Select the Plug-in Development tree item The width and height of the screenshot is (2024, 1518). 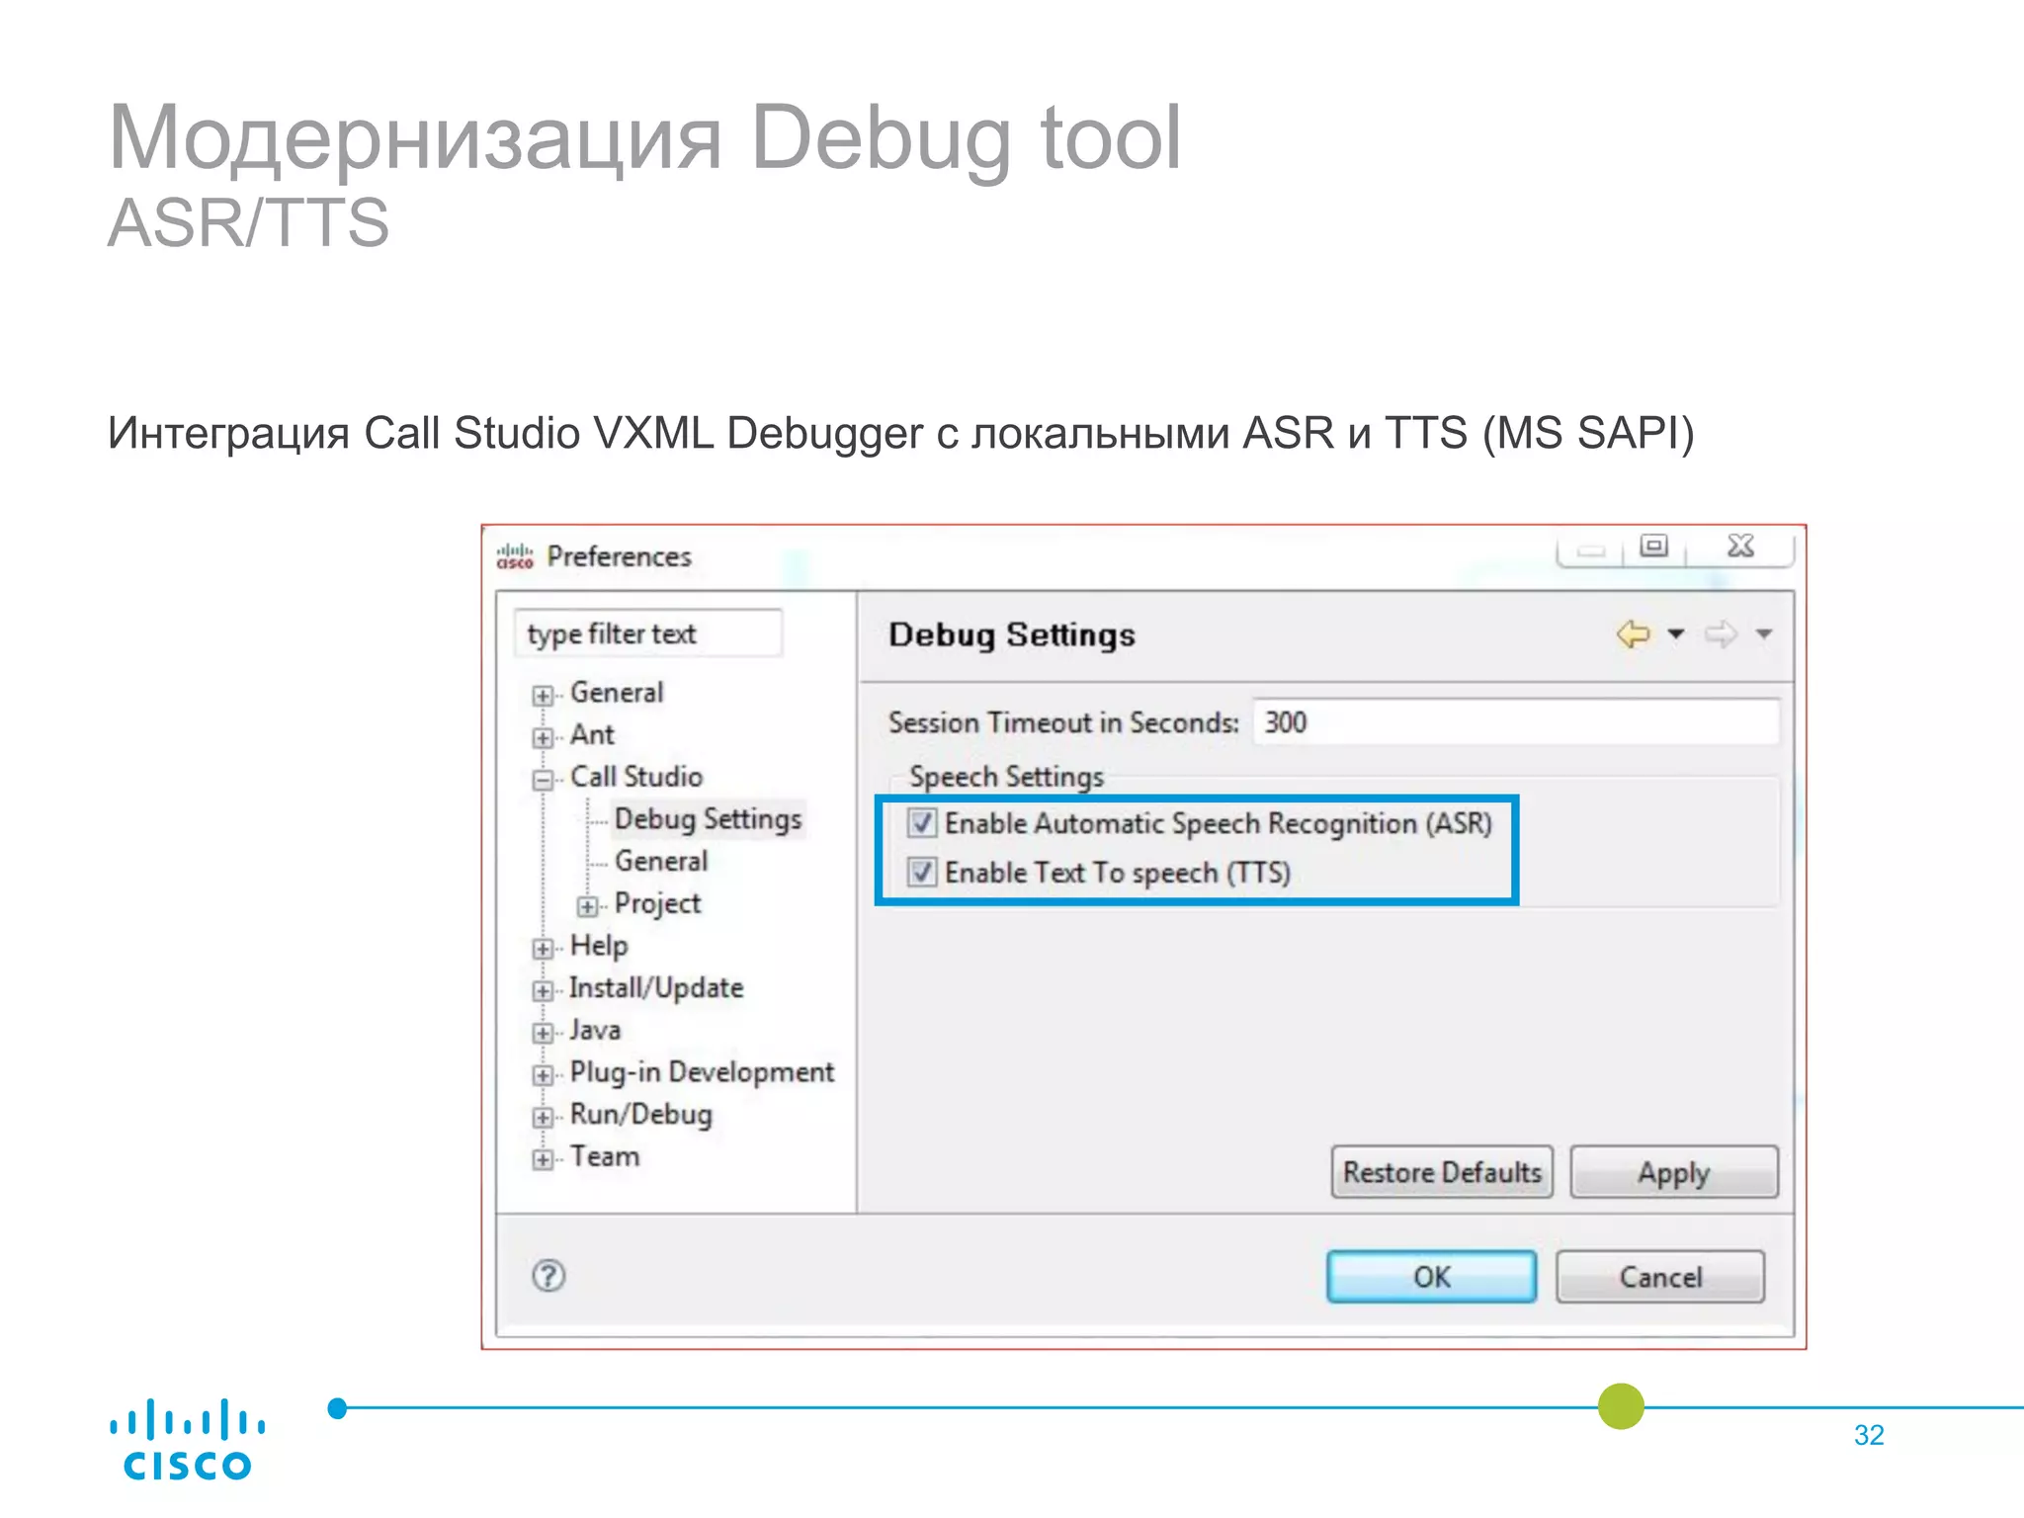[x=702, y=1072]
